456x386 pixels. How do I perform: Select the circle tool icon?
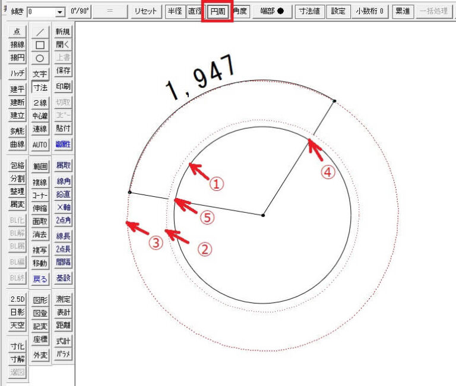(40, 59)
